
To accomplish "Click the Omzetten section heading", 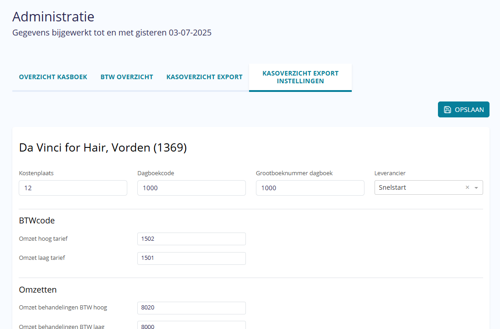I will [x=38, y=290].
